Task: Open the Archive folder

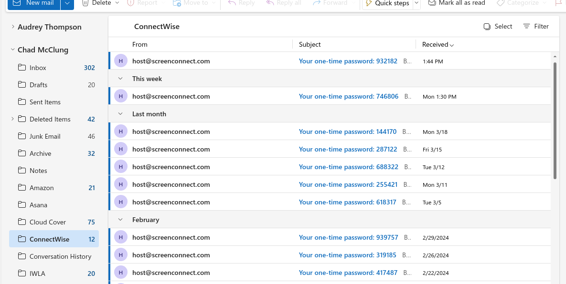Action: click(x=54, y=154)
